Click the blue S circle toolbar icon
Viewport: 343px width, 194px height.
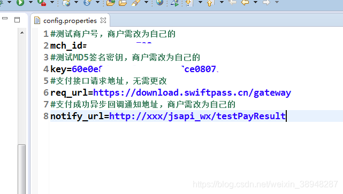pyautogui.click(x=87, y=3)
